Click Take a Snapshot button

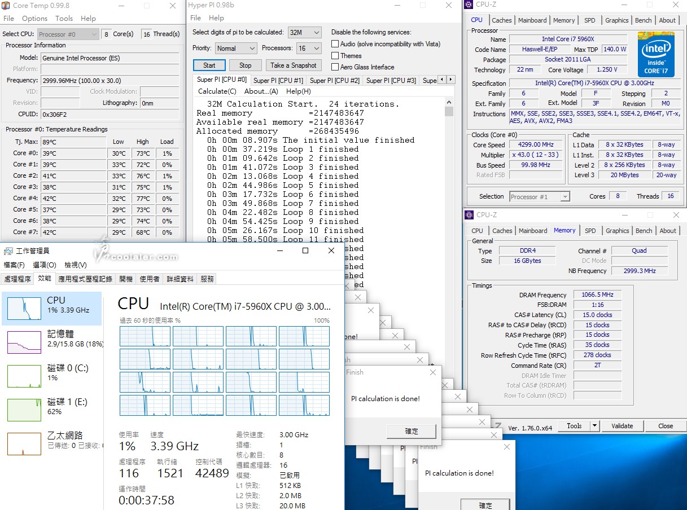(293, 65)
